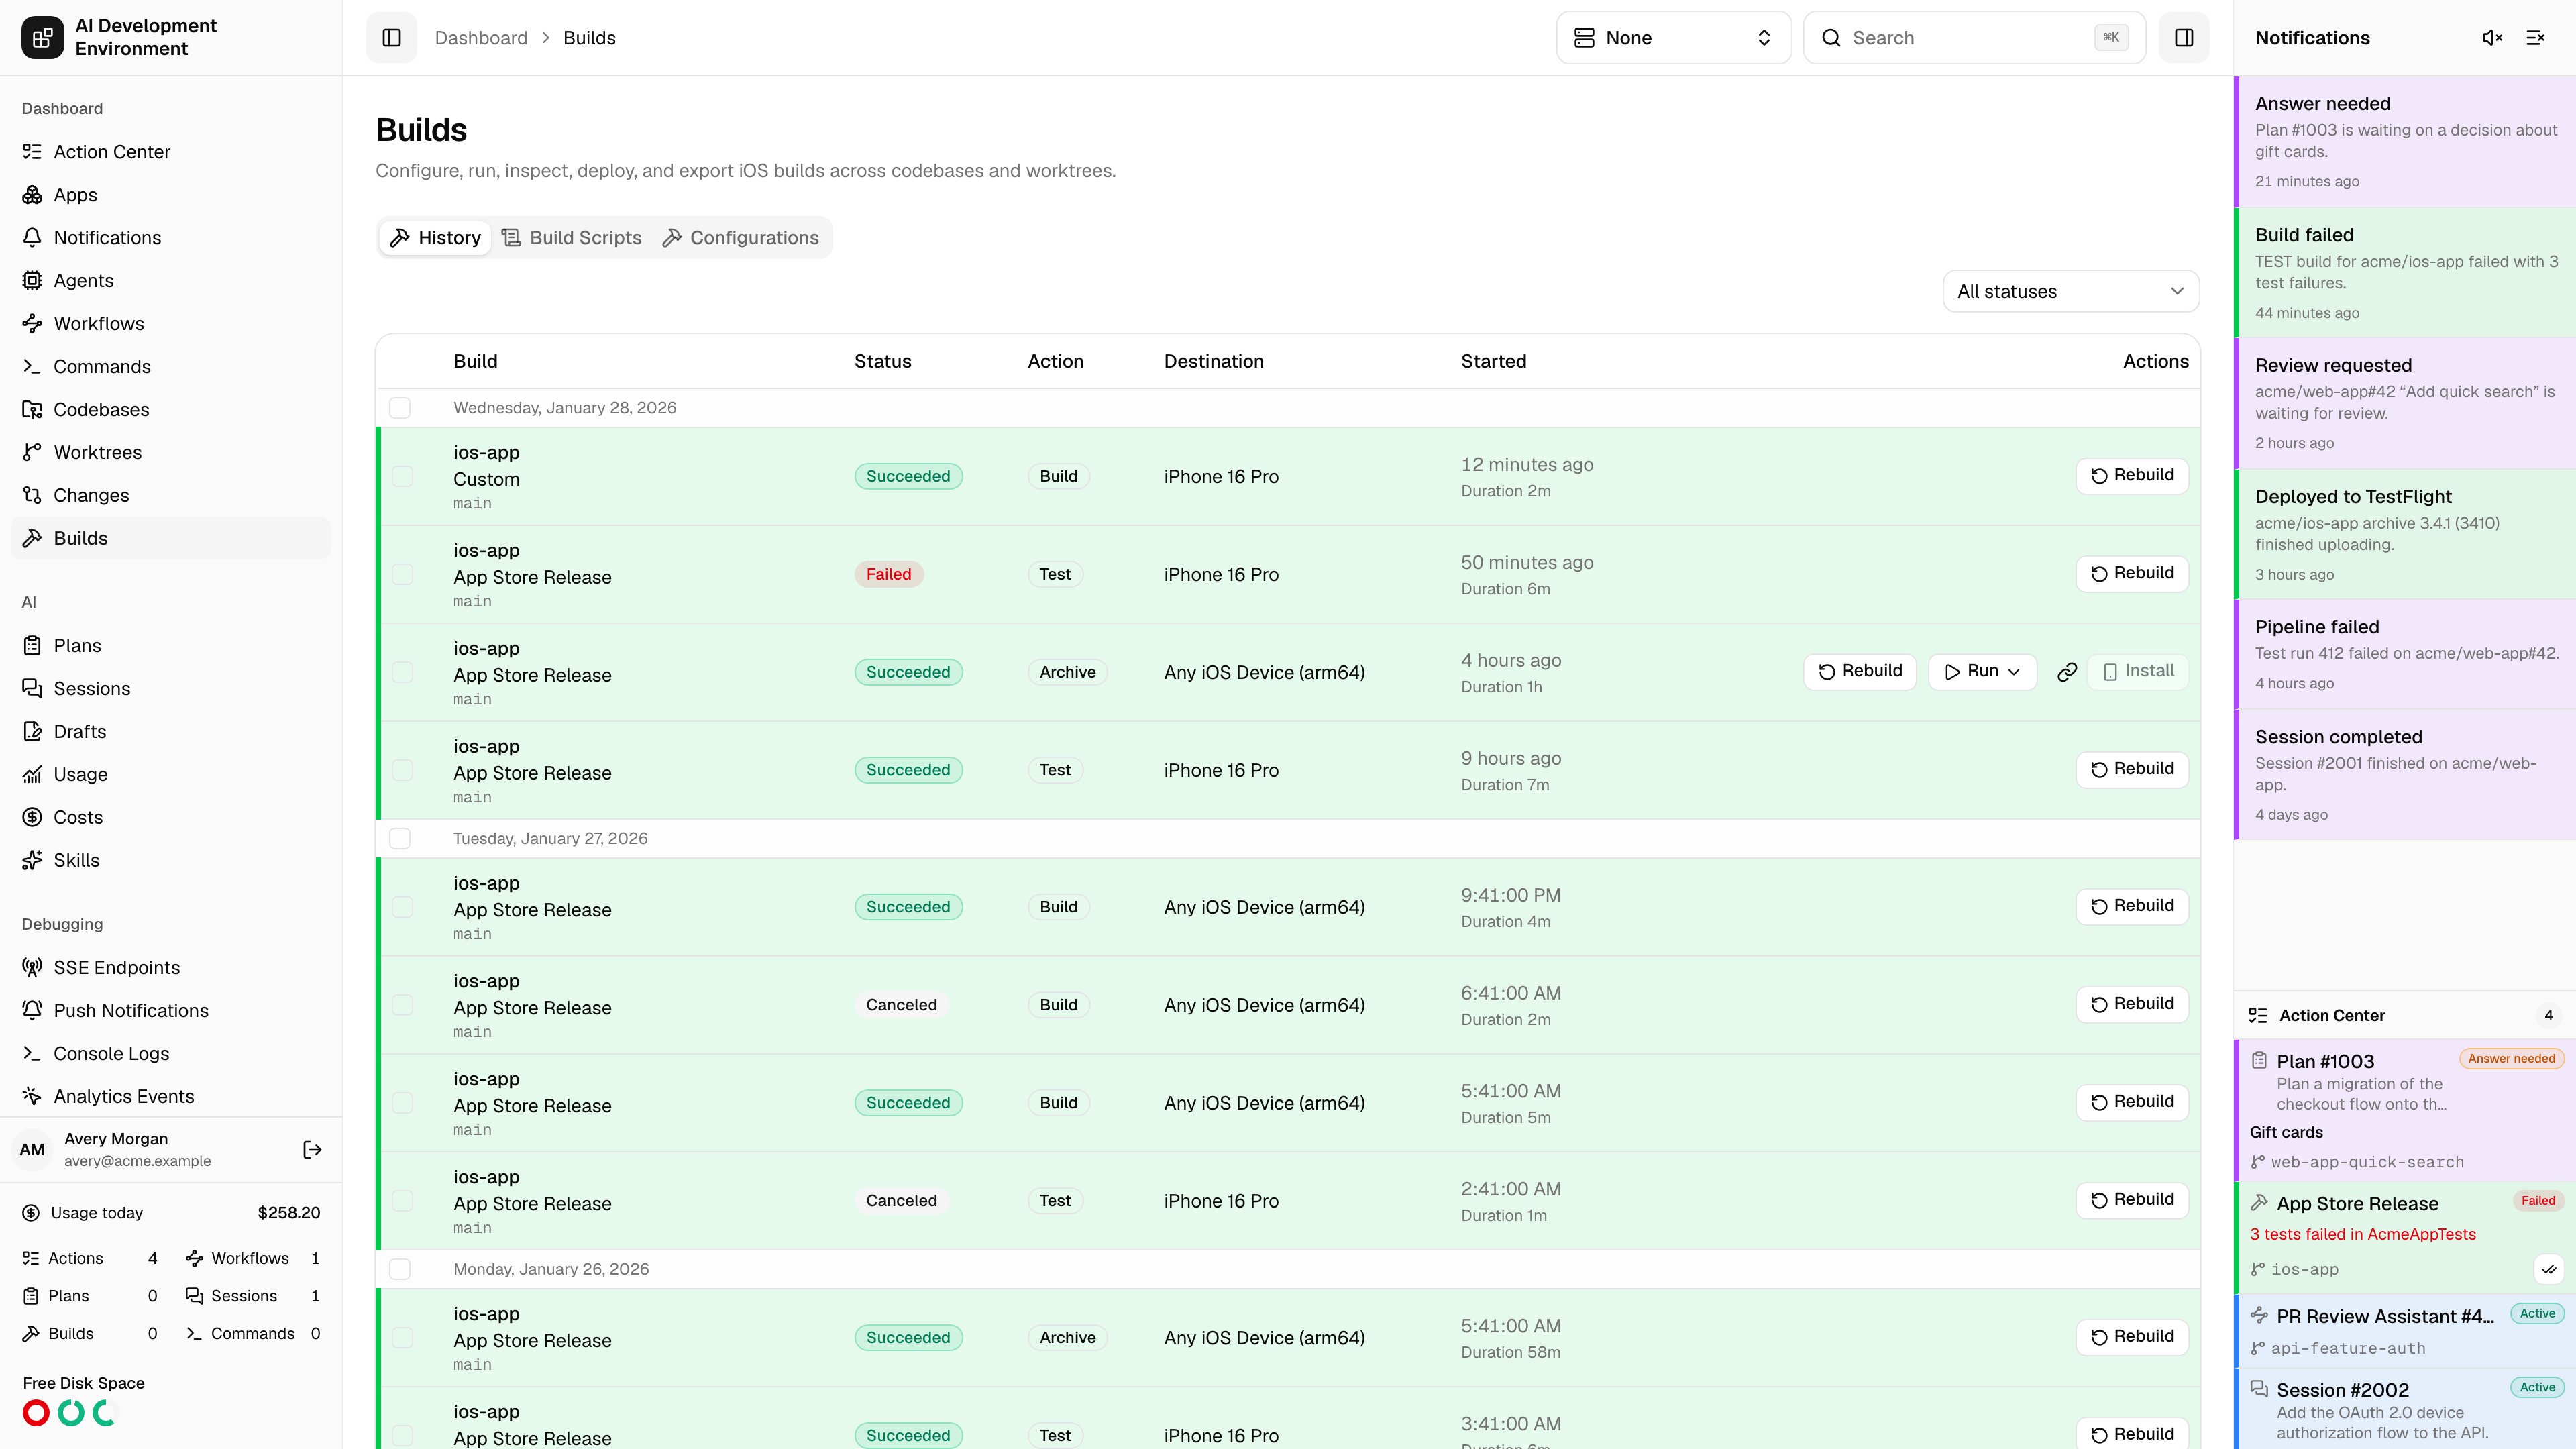Mute notifications with the speaker icon
This screenshot has width=2576, height=1449.
[x=2492, y=38]
